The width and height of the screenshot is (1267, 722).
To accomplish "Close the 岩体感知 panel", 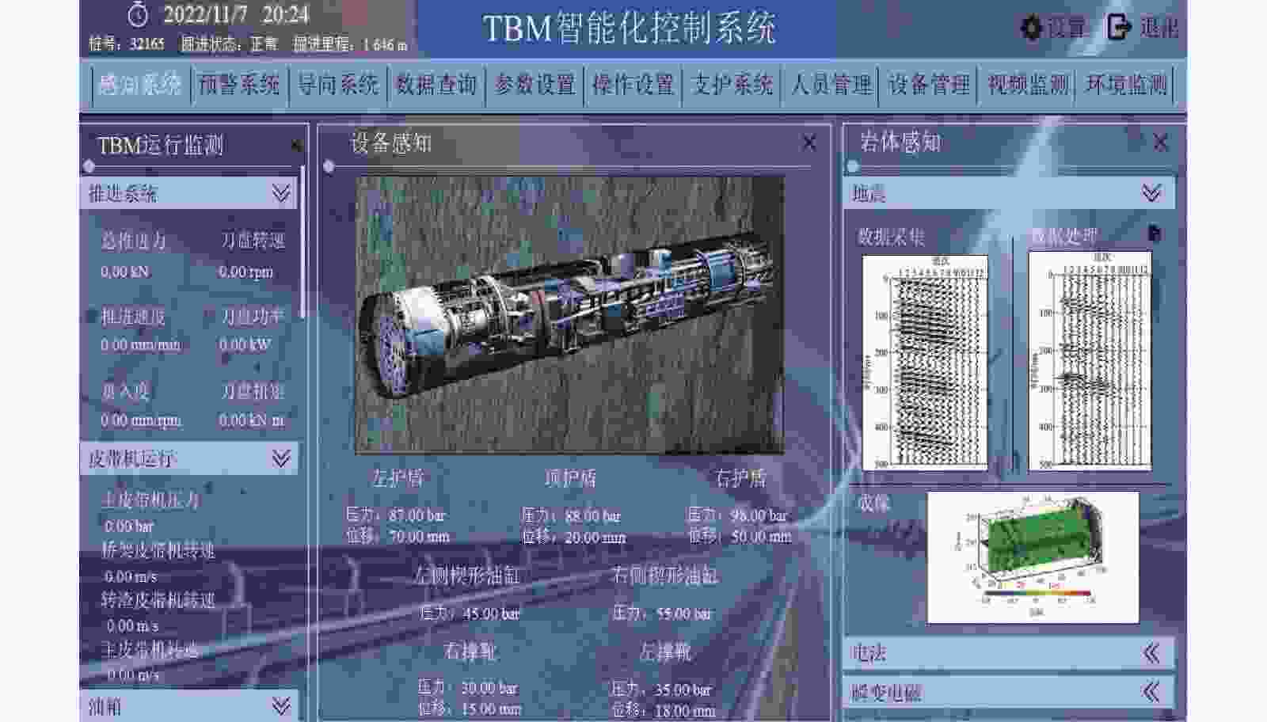I will click(x=1160, y=142).
